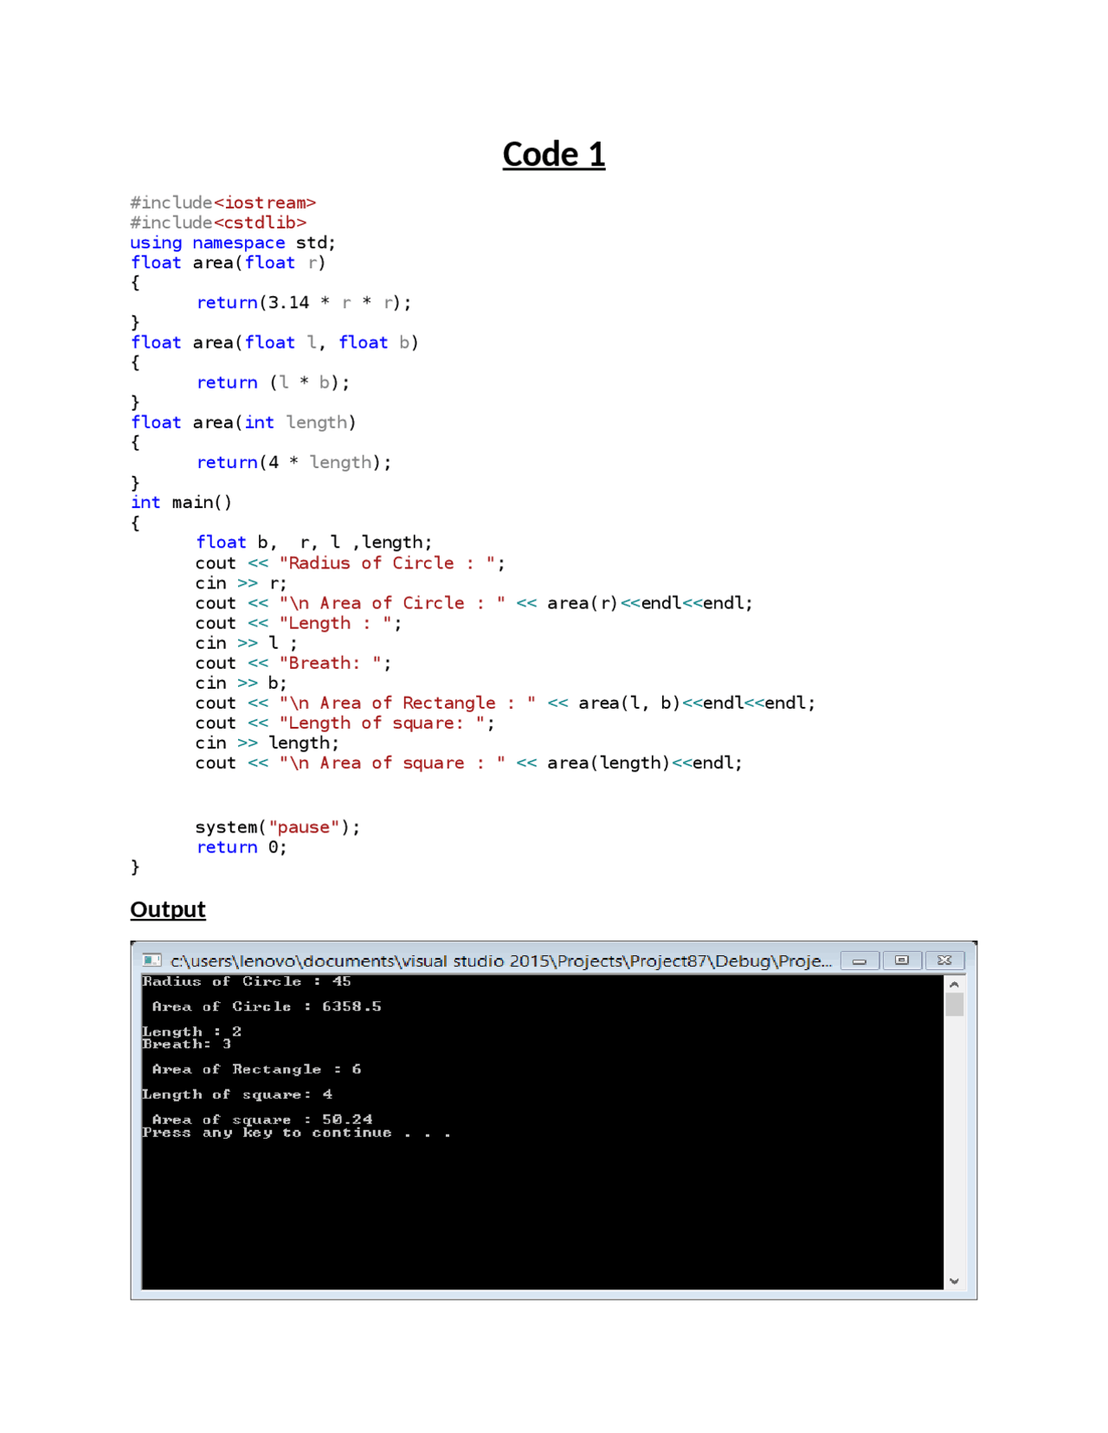Click the 'Area of square : 50.24' output

(261, 1119)
